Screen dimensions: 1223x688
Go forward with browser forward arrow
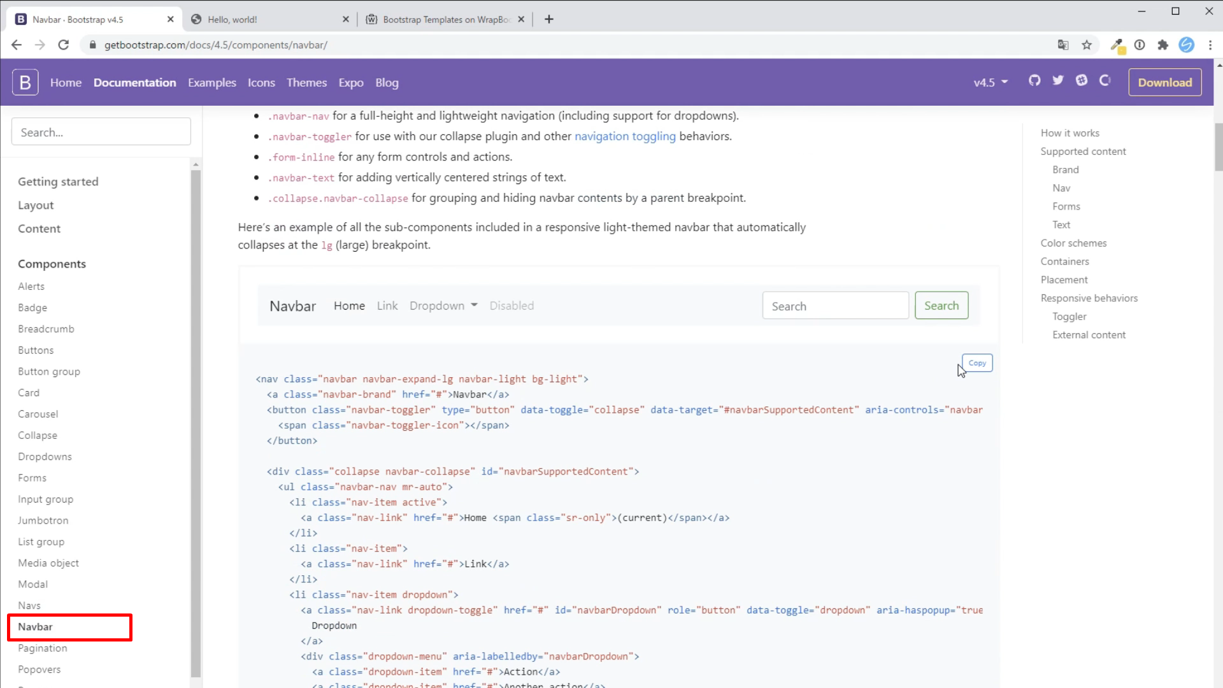pyautogui.click(x=39, y=45)
